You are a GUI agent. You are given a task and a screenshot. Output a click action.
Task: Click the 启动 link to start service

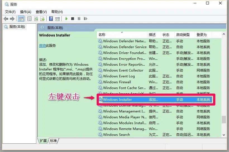click(x=42, y=46)
